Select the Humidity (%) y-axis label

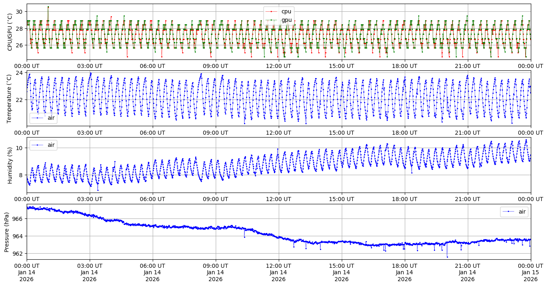10,165
